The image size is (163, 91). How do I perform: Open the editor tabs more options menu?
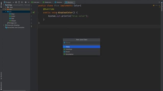coord(159,2)
